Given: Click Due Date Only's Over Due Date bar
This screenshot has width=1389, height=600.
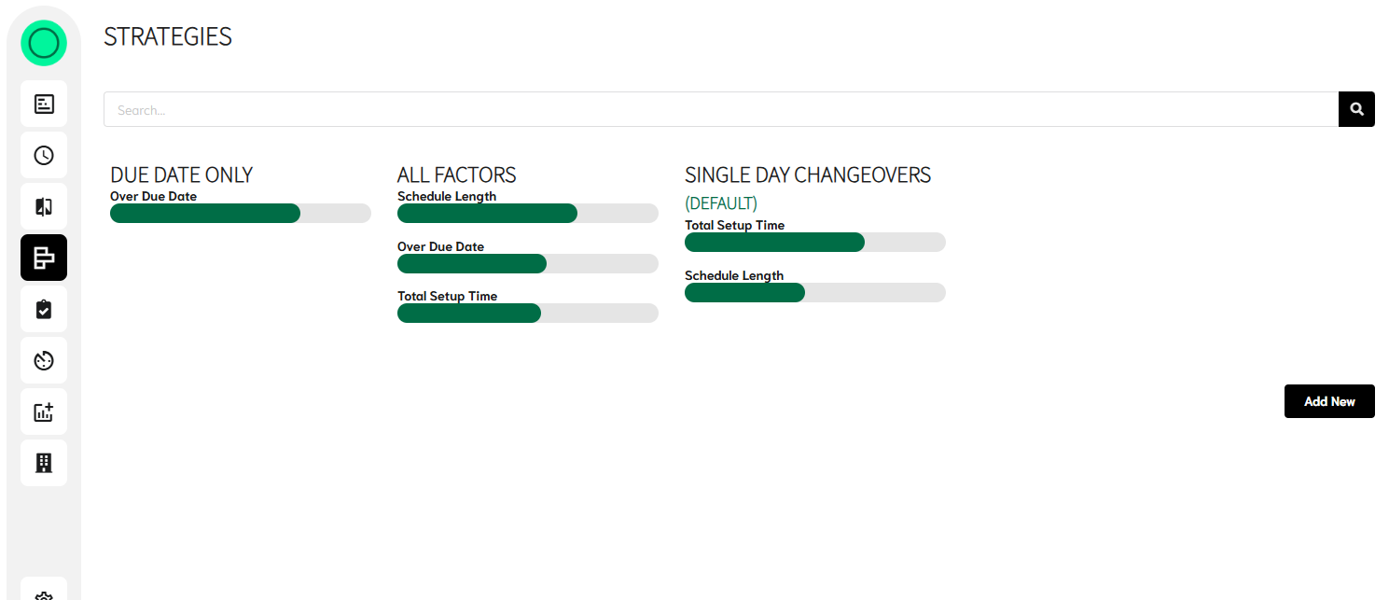Looking at the screenshot, I should coord(240,214).
